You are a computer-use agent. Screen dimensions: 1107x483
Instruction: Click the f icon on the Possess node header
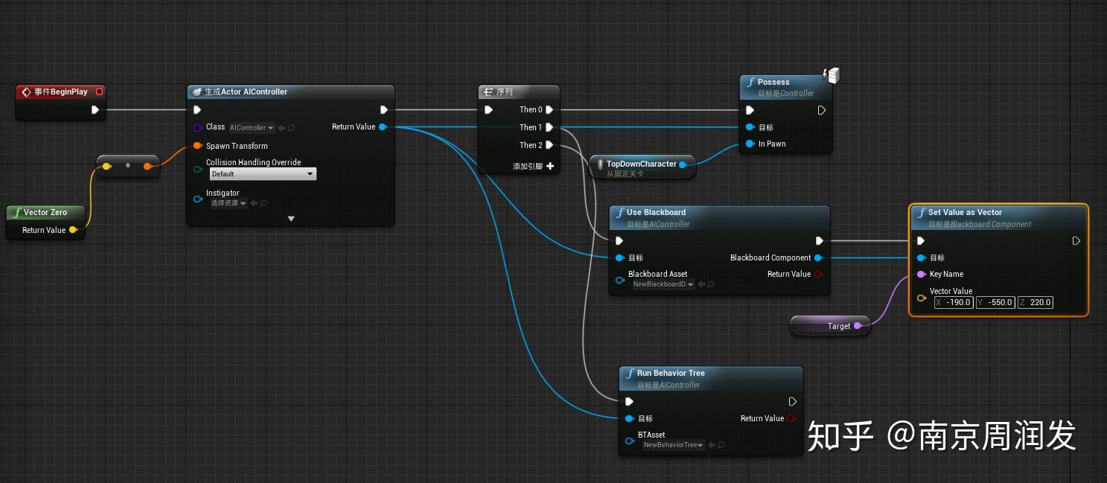(x=749, y=82)
